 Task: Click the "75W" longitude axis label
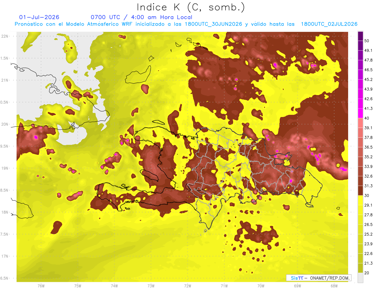pos(77,286)
